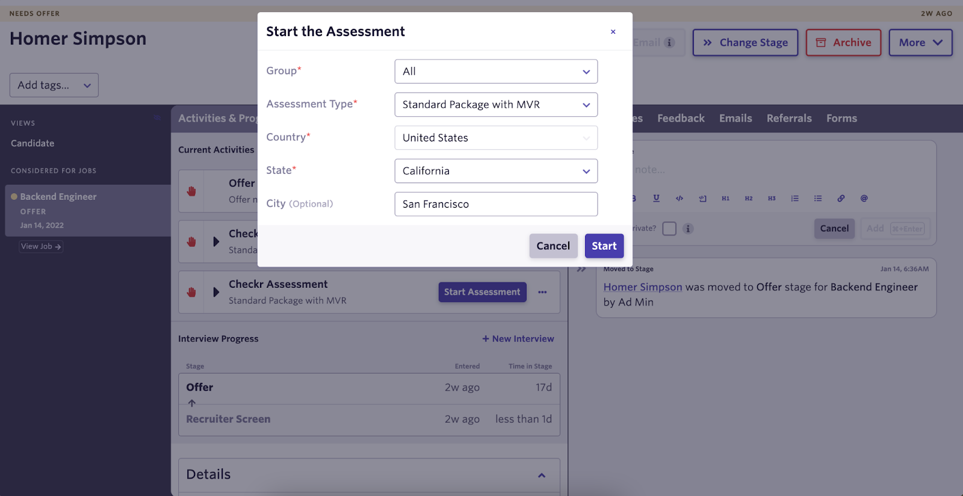Toggle the private note checkbox

tap(669, 229)
